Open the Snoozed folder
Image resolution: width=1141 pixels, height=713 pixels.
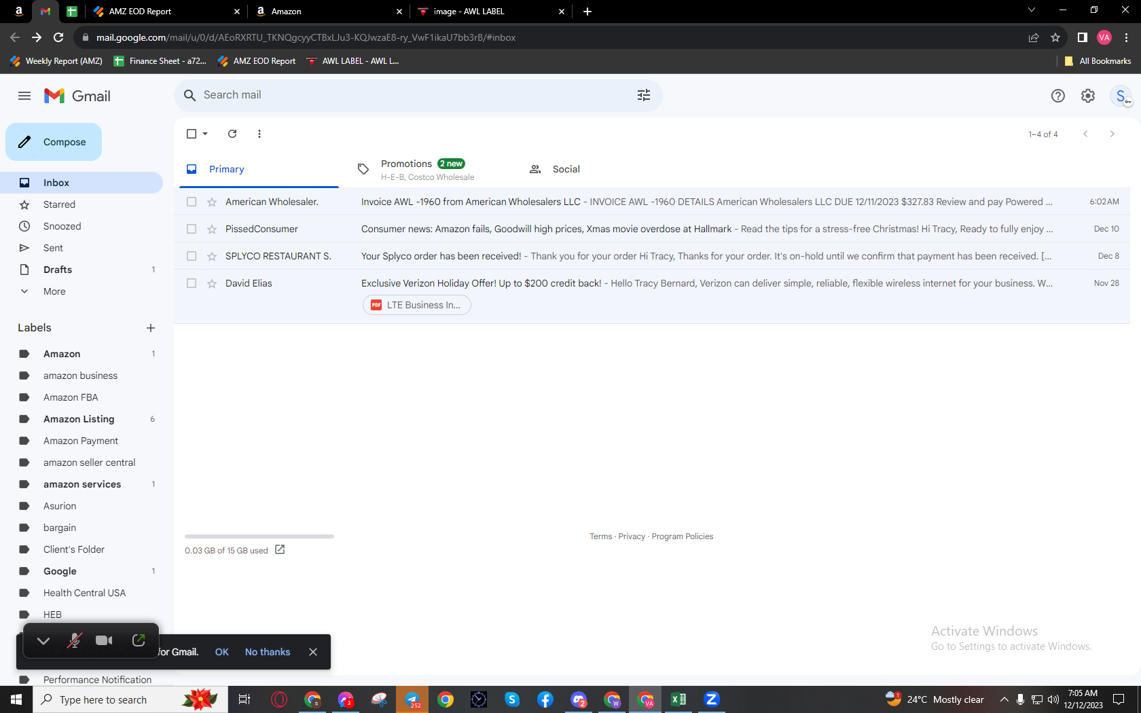point(81,226)
